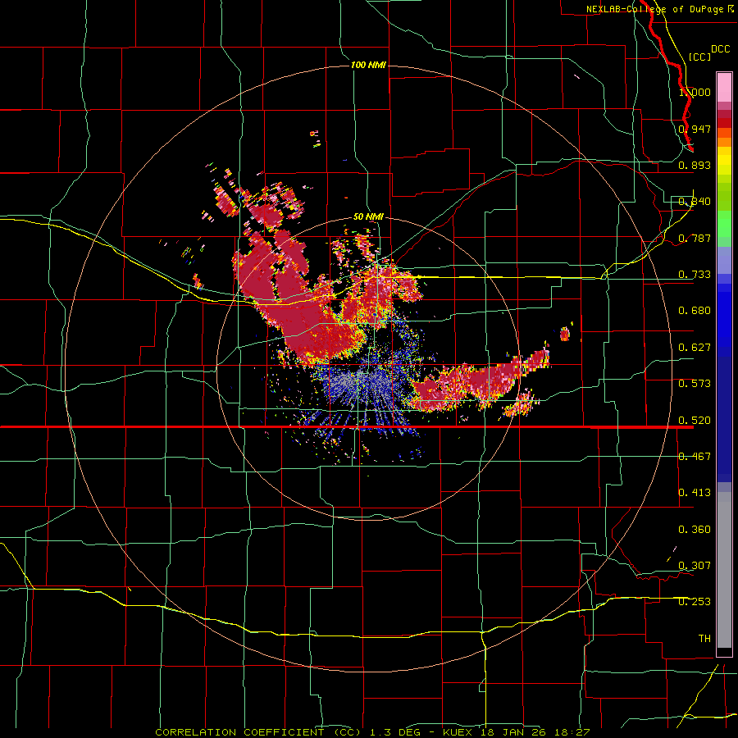Click the TH threshold label on the legend
Screen dimensions: 738x738
coord(704,639)
